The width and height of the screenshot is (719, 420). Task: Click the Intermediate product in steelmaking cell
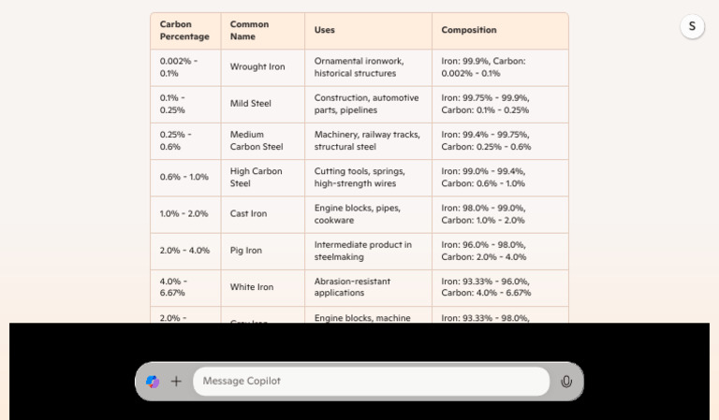(x=362, y=251)
